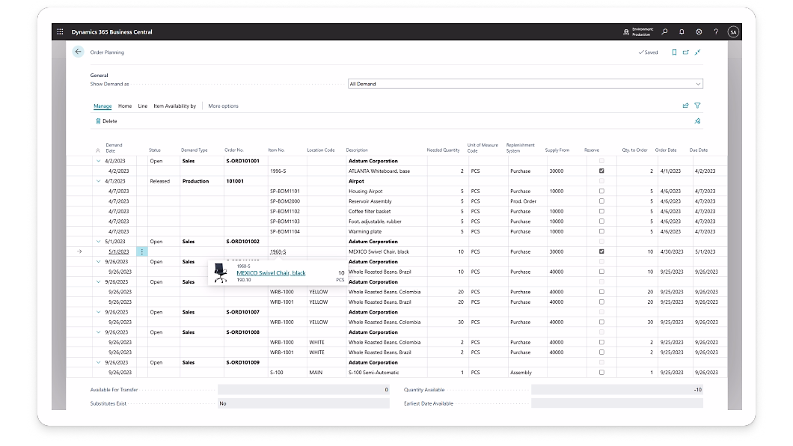Open the notifications bell icon
This screenshot has height=446, width=793.
(x=682, y=32)
